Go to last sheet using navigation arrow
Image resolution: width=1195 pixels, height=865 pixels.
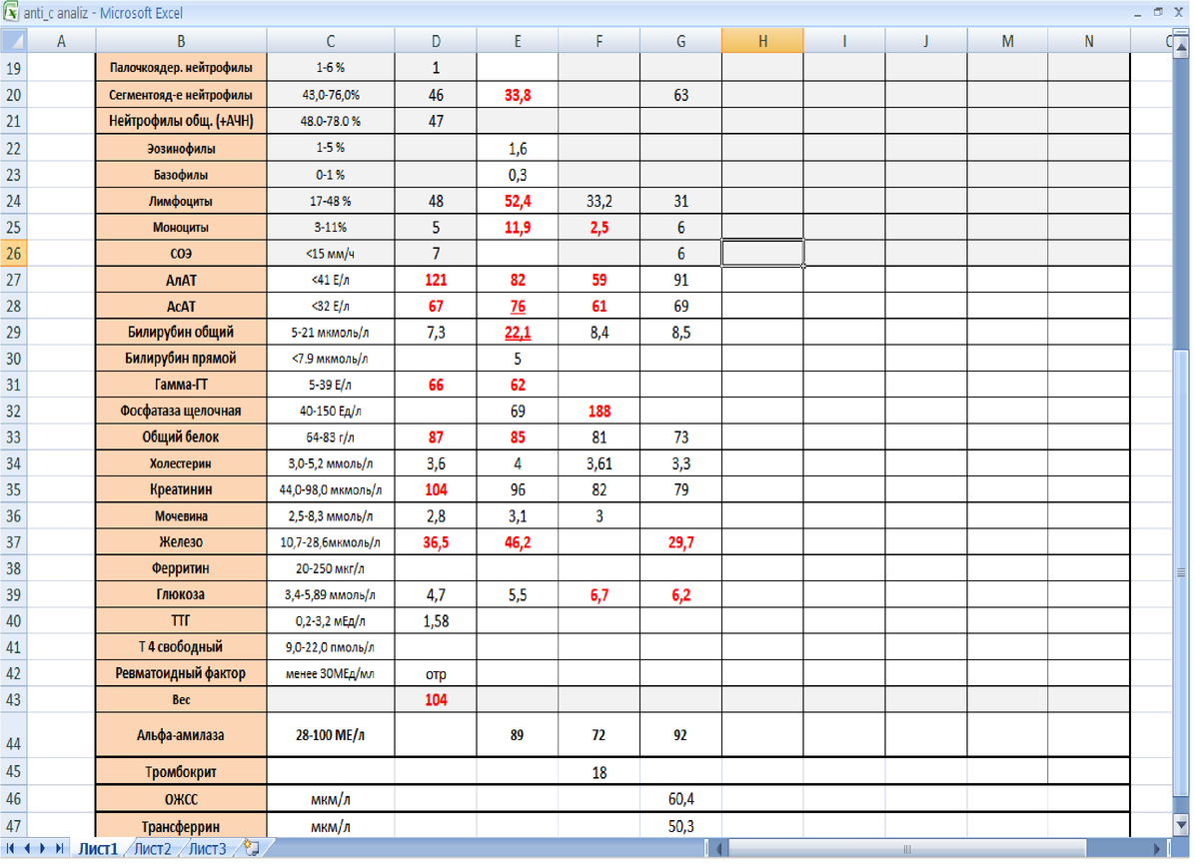61,849
